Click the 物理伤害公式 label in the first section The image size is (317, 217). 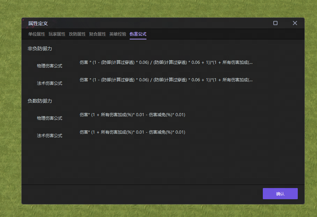click(49, 66)
